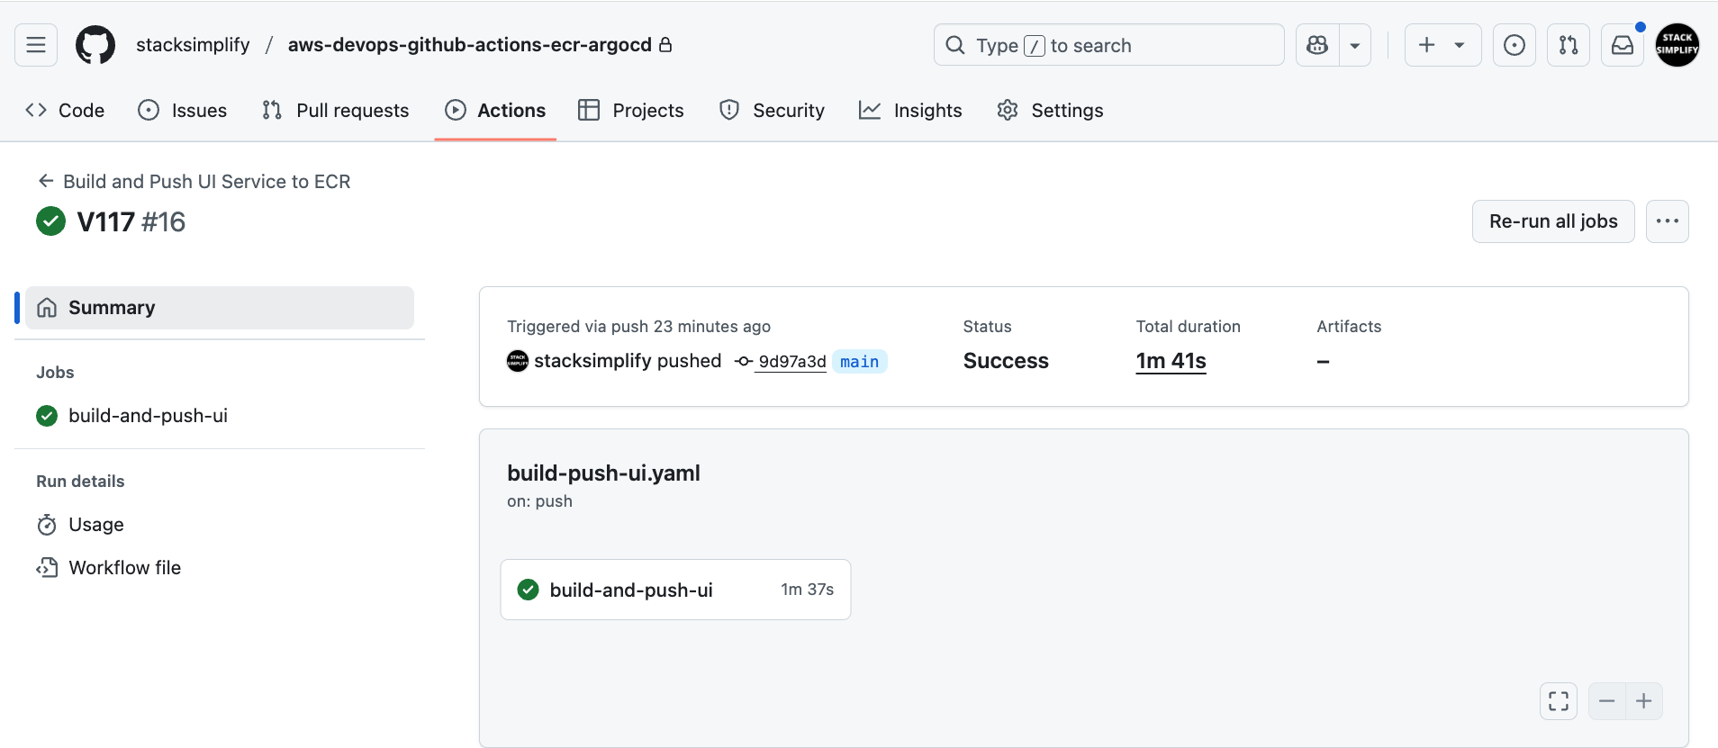The width and height of the screenshot is (1718, 748).
Task: Switch to the Settings tab
Action: [1050, 110]
